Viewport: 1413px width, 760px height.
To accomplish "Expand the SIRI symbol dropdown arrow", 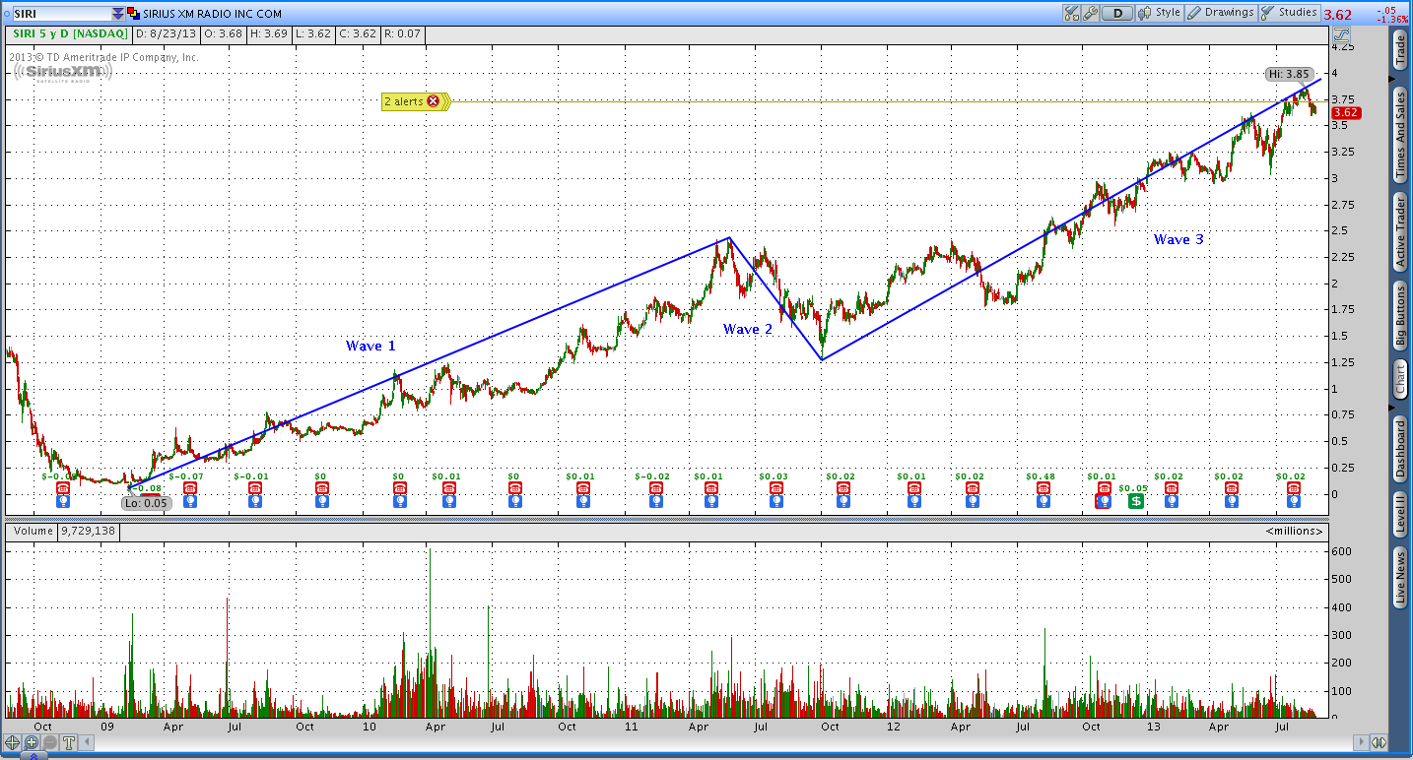I will (x=118, y=14).
